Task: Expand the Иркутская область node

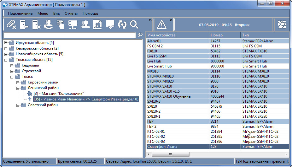Action: pos(6,43)
